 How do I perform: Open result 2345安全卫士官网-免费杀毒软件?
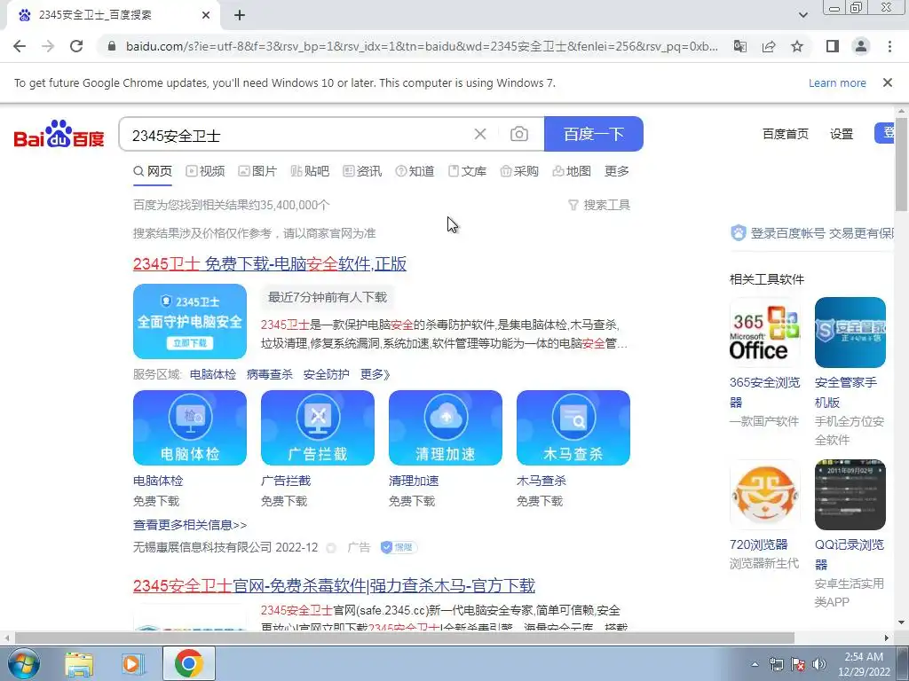coord(334,585)
